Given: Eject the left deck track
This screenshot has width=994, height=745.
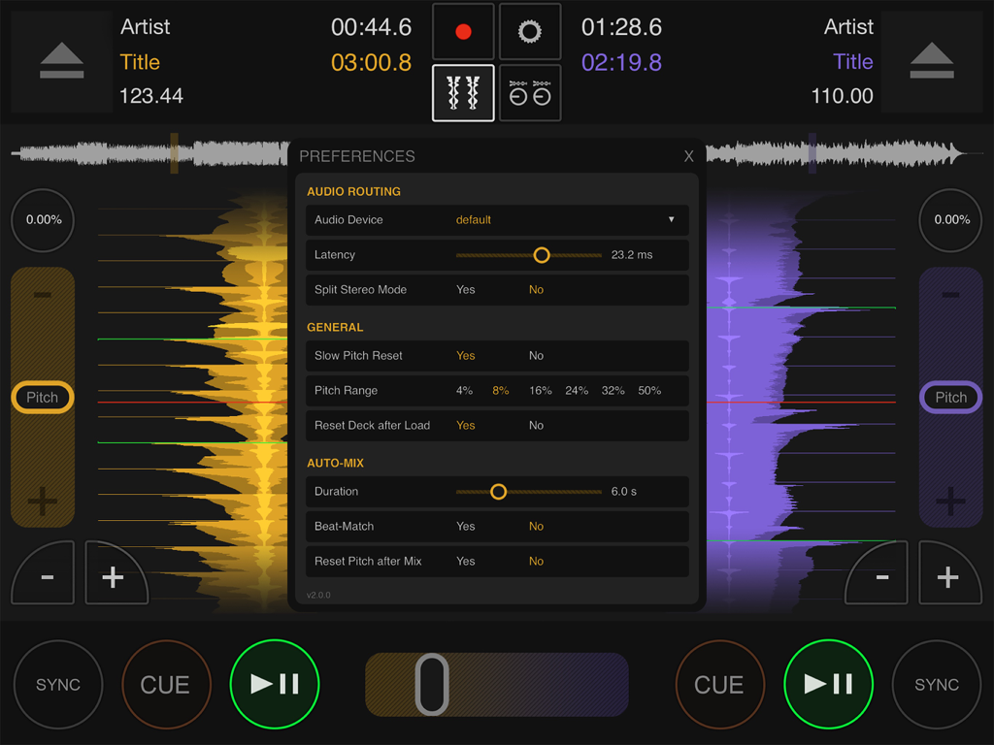Looking at the screenshot, I should click(60, 61).
